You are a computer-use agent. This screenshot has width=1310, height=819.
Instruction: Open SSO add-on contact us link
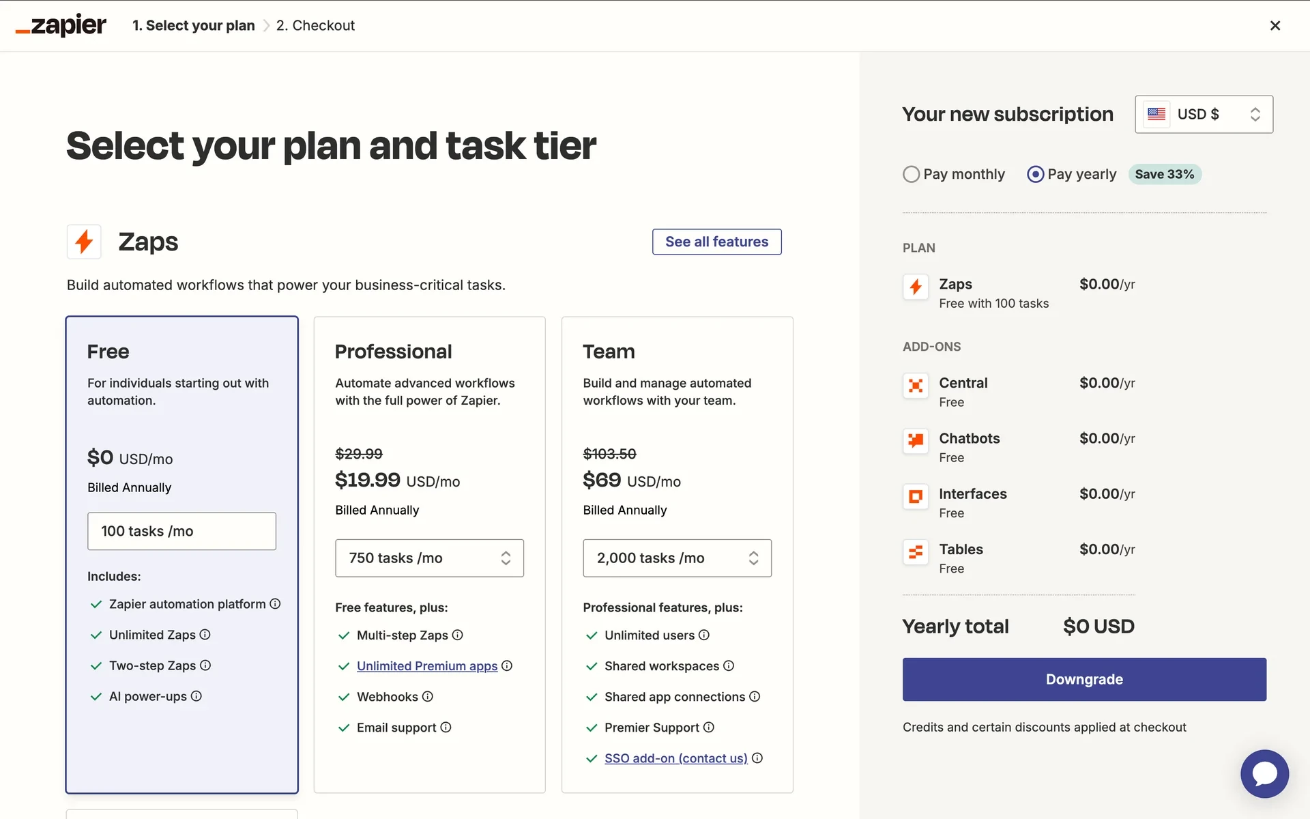pos(676,758)
